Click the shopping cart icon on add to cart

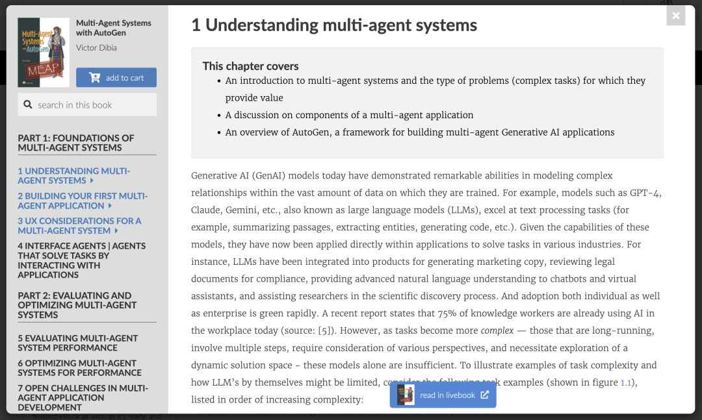[x=94, y=77]
